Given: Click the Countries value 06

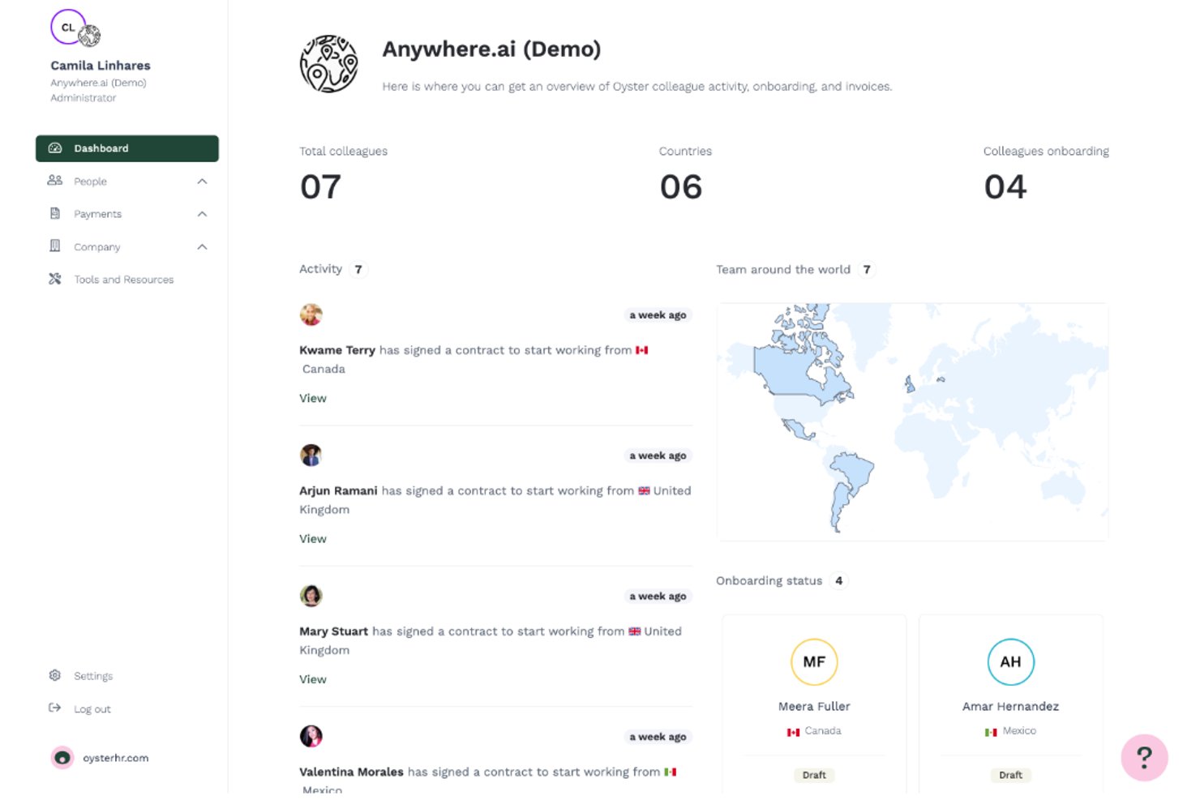Looking at the screenshot, I should tap(681, 187).
